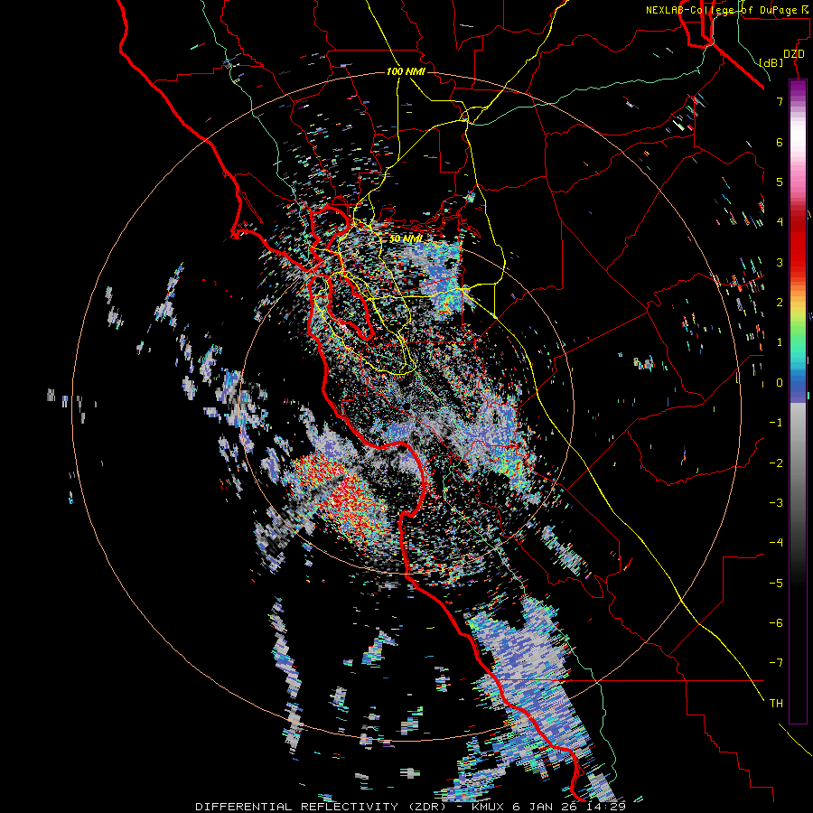This screenshot has width=813, height=813.
Task: Click the DZD legend title
Action: (794, 54)
